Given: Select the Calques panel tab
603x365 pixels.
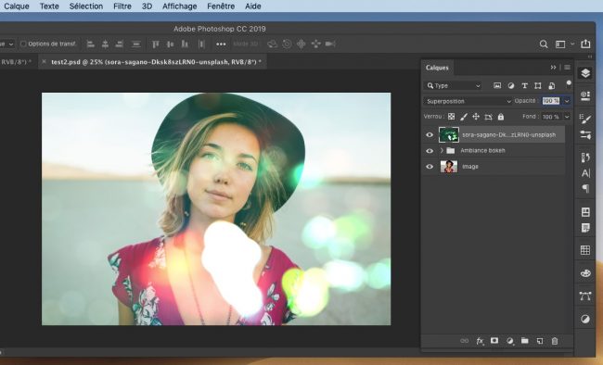Looking at the screenshot, I should (x=437, y=68).
